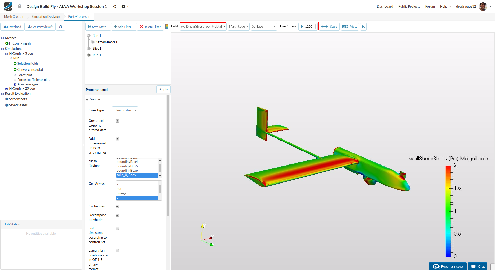Collapse the Meshes tree node

(x=3, y=38)
